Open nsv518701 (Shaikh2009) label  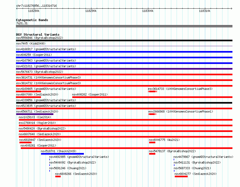click(x=59, y=151)
